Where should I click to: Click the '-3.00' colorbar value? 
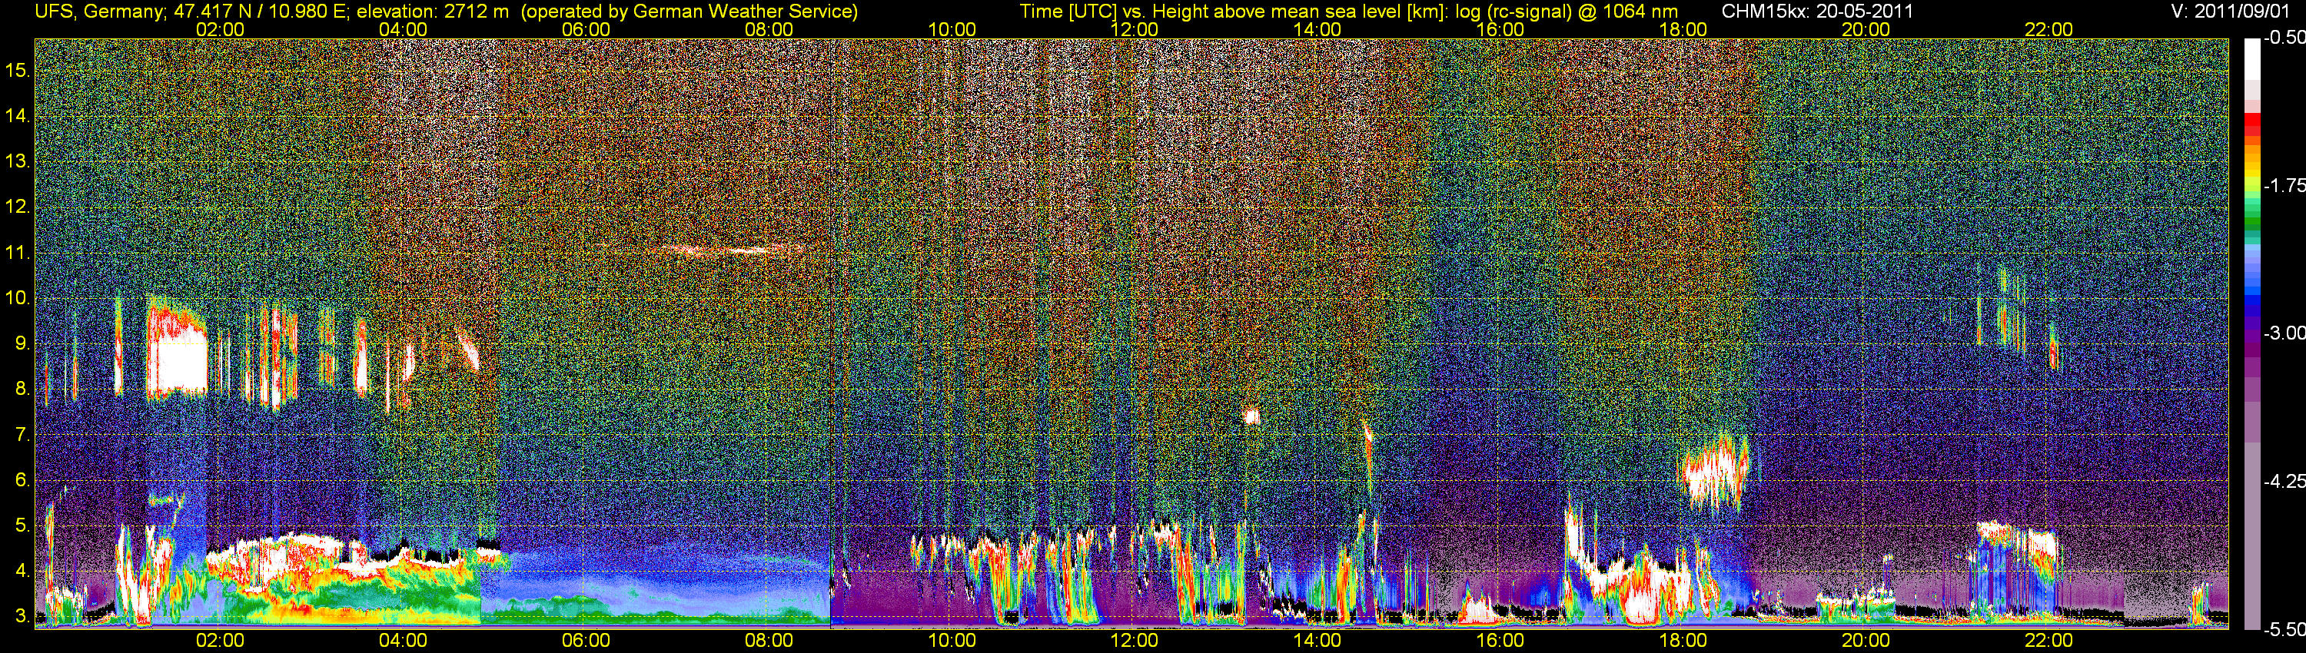pyautogui.click(x=2284, y=333)
